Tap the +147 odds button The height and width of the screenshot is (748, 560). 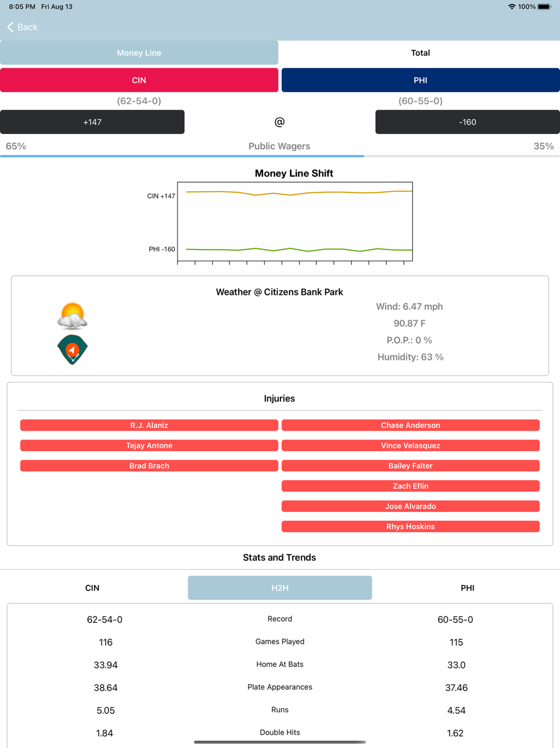coord(92,122)
